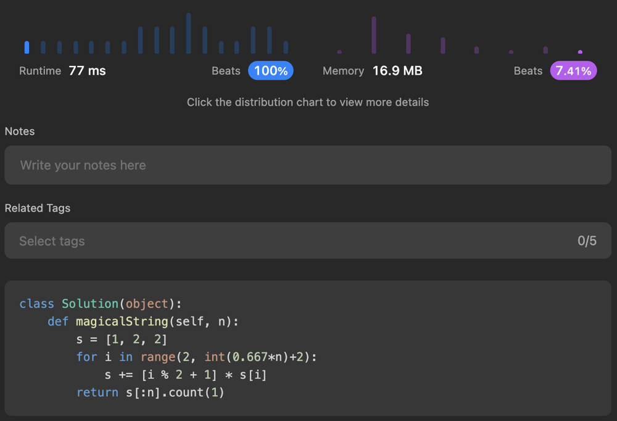Click the Related Tags heading
This screenshot has height=421, width=617.
pyautogui.click(x=38, y=208)
